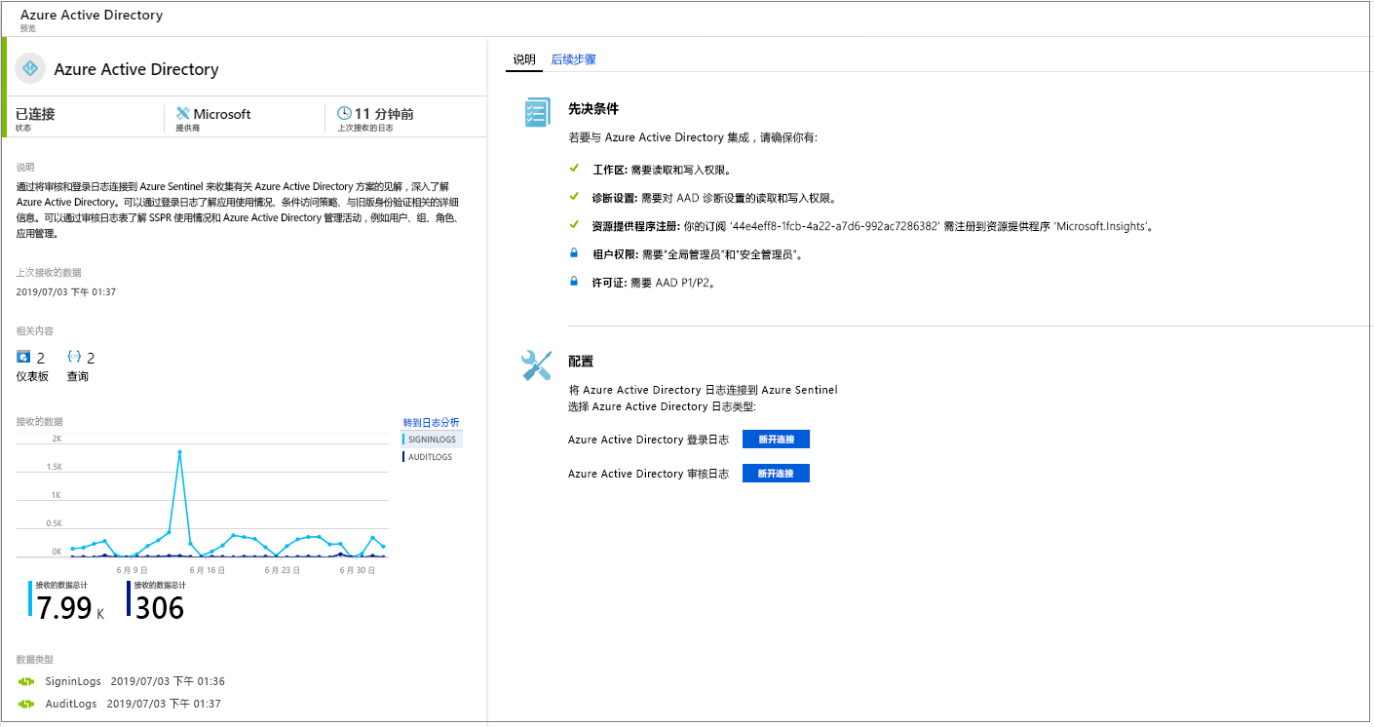Open the 后续步骤 tab
Screen dimensions: 1374x727
click(x=573, y=59)
